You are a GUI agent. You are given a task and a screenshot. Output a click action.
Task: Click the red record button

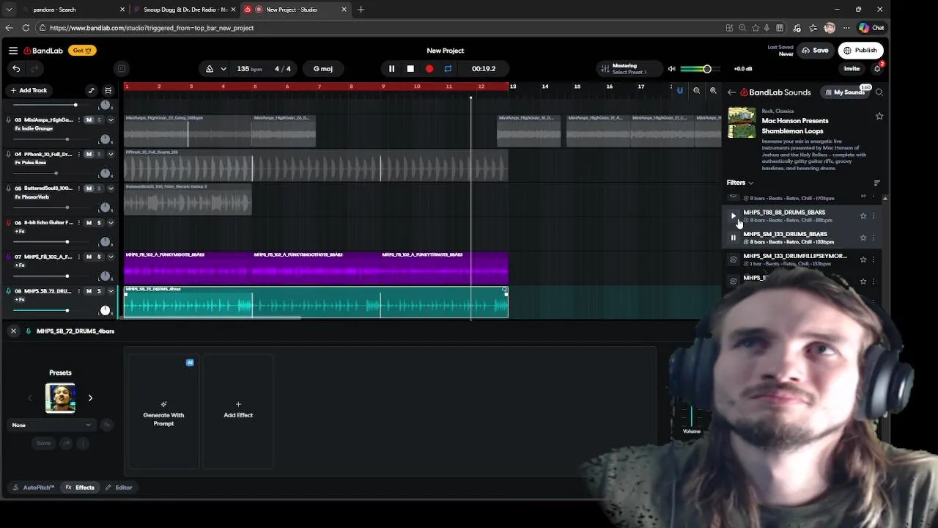click(x=429, y=69)
